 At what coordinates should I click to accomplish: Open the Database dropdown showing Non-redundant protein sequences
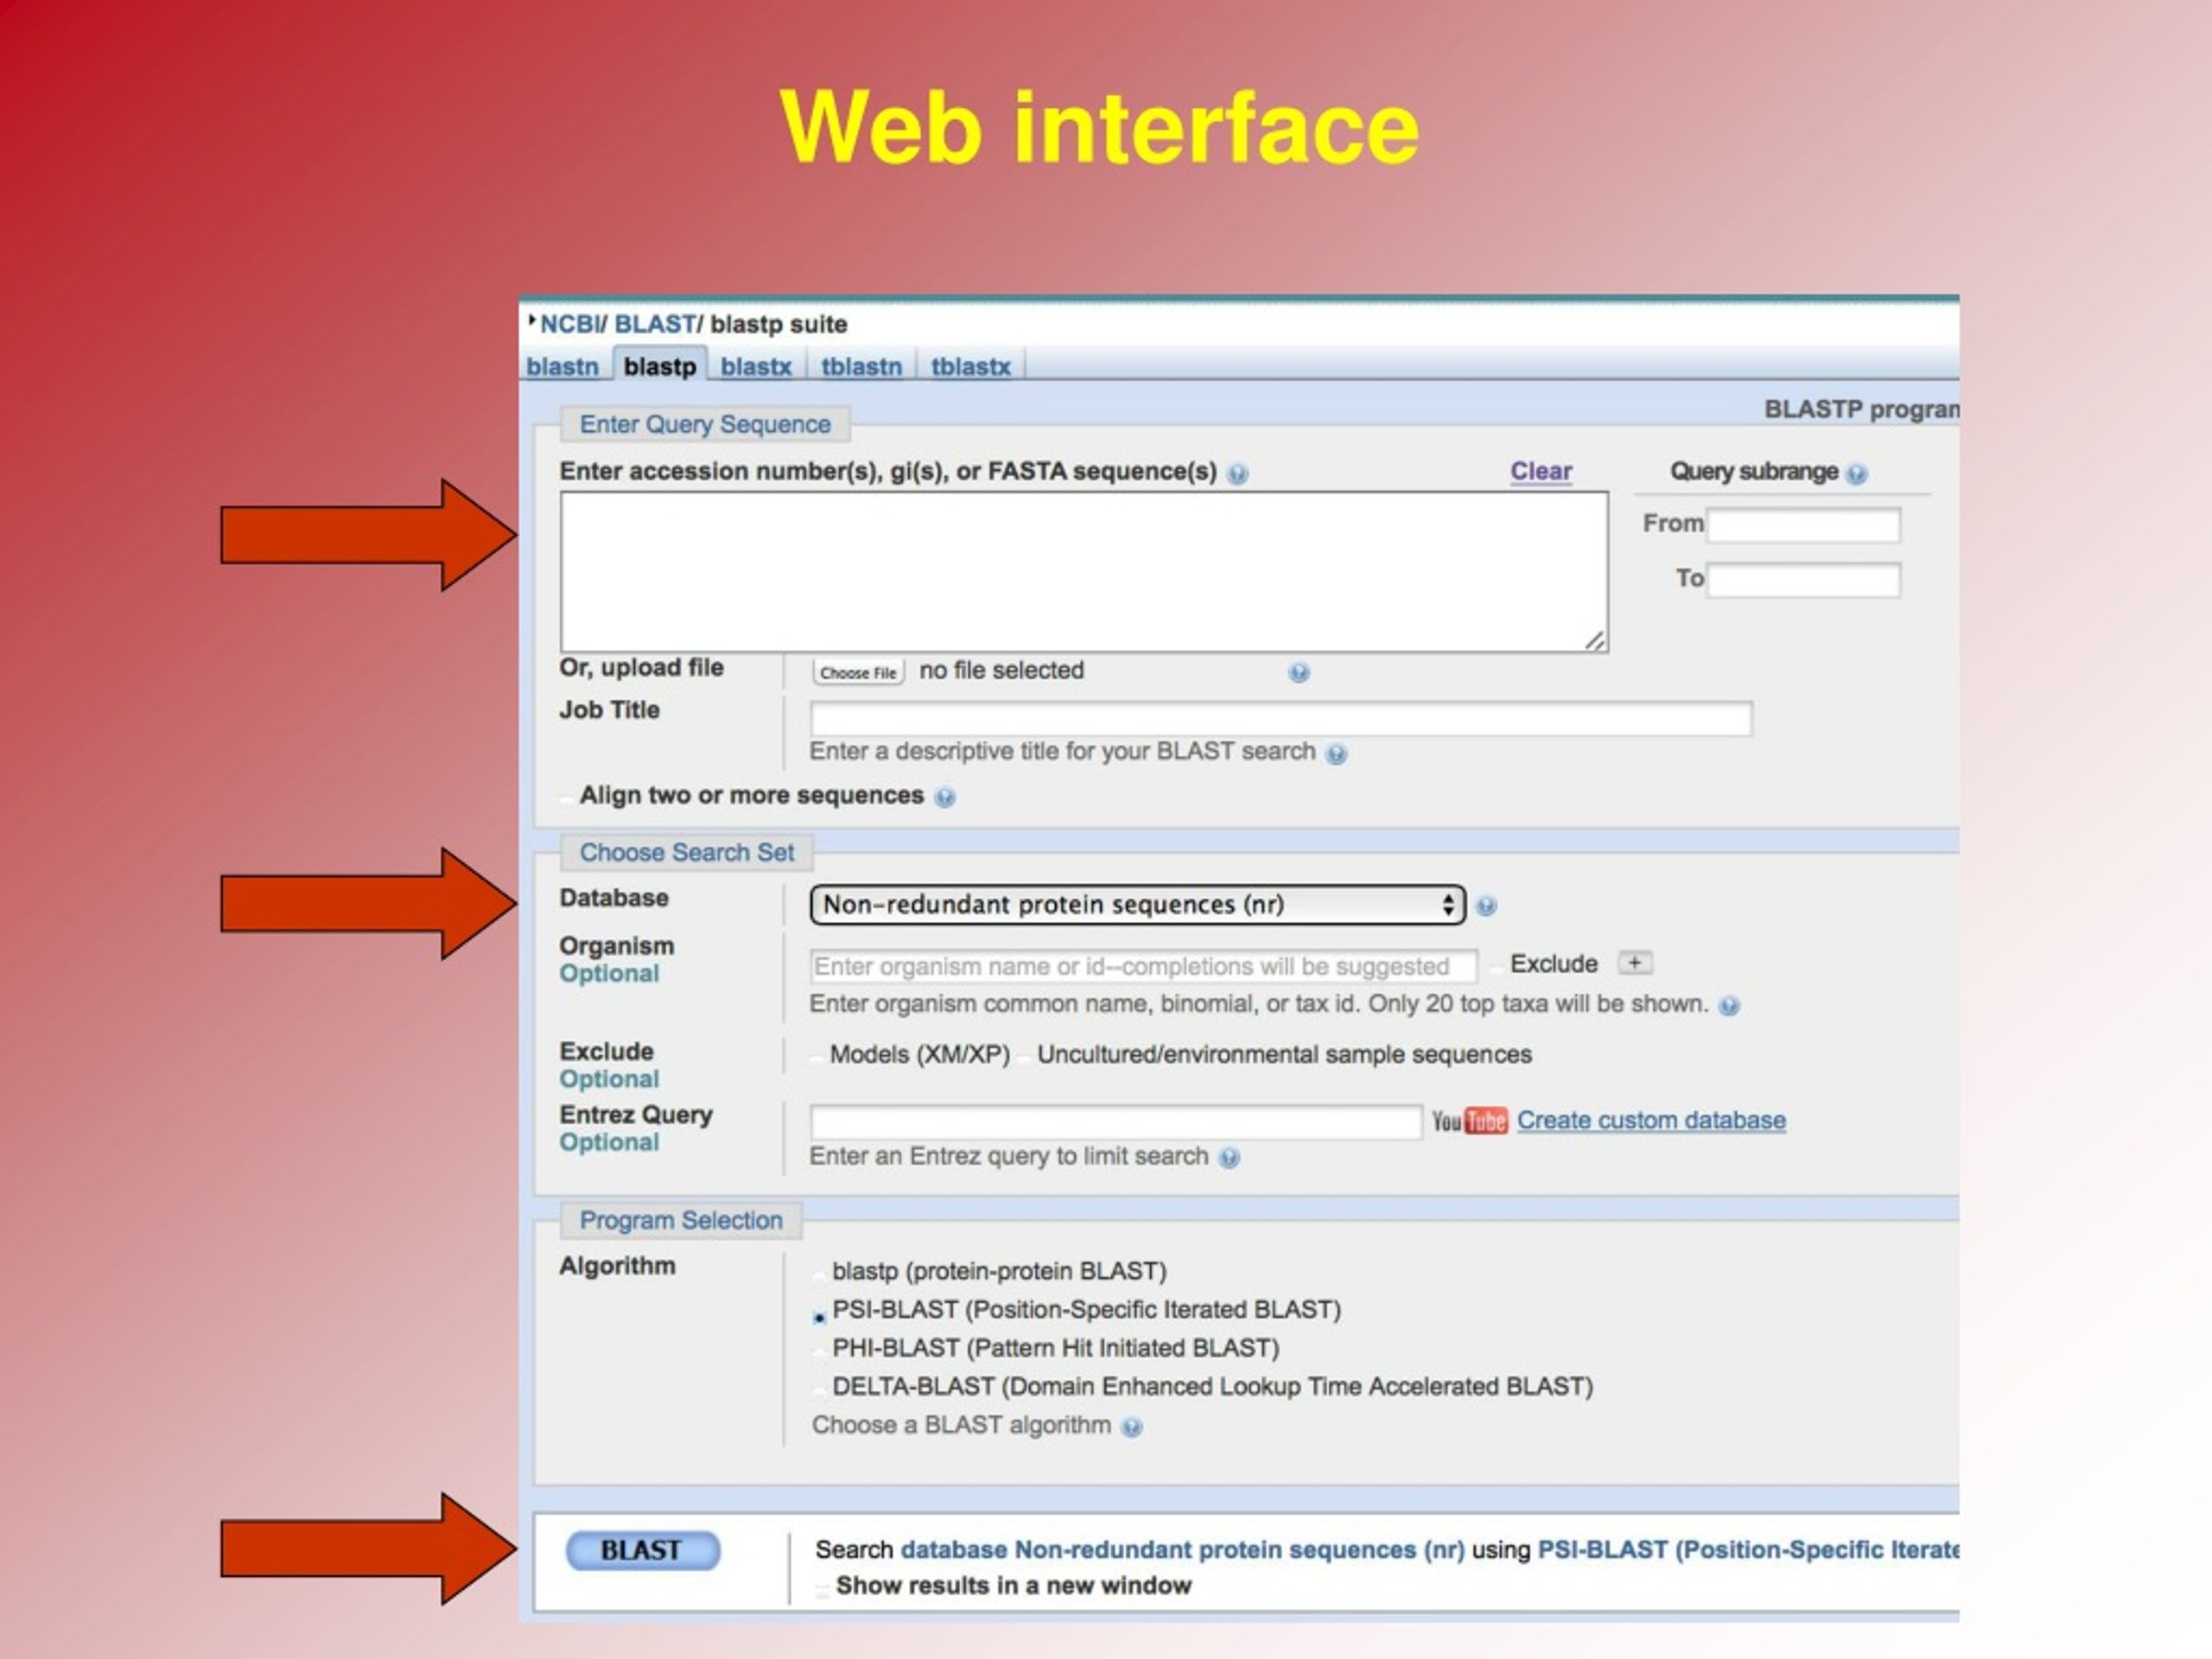pyautogui.click(x=1138, y=905)
